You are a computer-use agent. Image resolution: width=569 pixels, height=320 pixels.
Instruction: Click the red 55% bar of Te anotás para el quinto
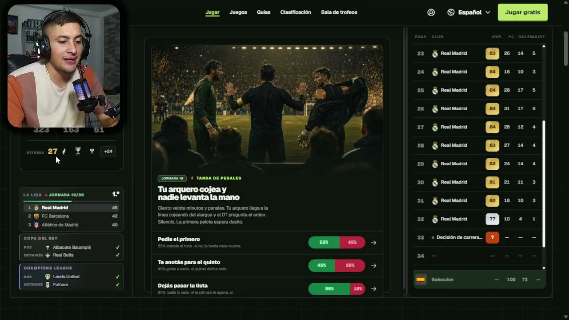pos(349,265)
